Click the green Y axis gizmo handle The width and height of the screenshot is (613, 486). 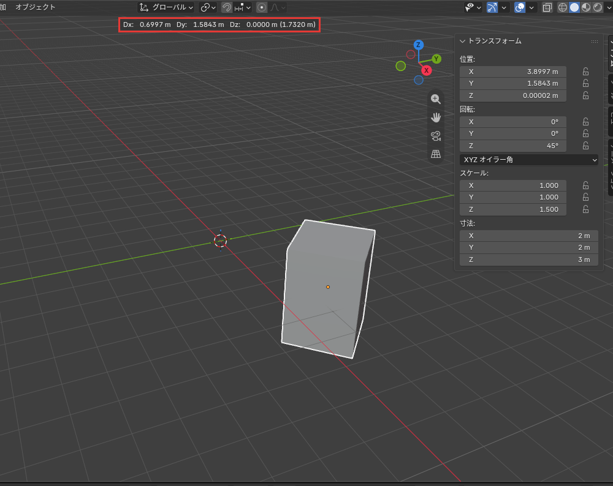(x=436, y=59)
